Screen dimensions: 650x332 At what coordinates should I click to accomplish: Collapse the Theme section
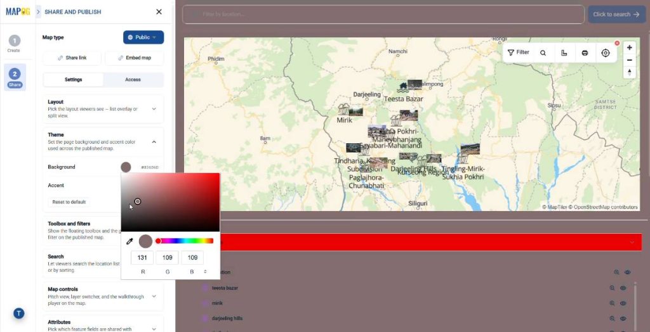point(154,142)
